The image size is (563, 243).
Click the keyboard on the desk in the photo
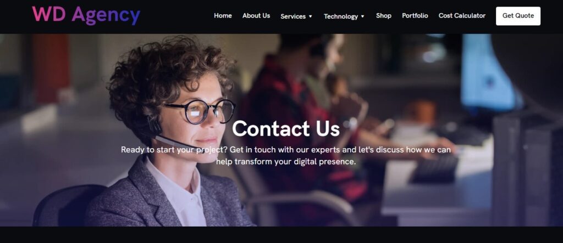point(434,168)
